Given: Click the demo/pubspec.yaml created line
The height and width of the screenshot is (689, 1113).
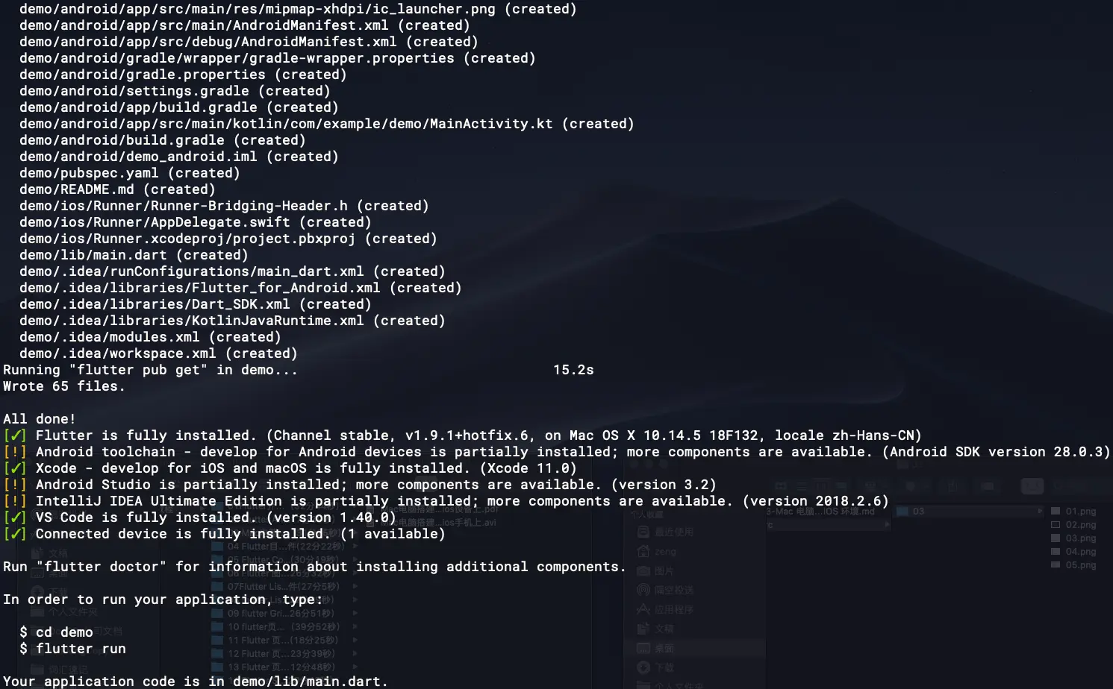Looking at the screenshot, I should 130,173.
